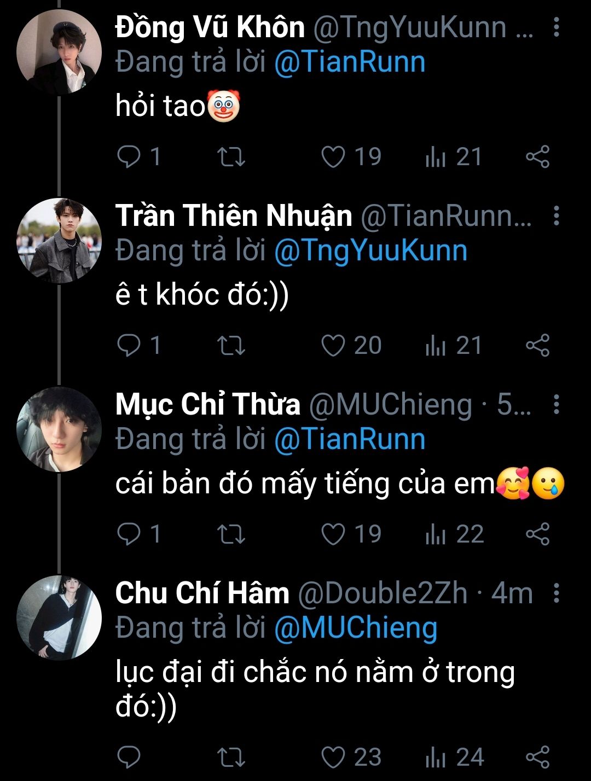Like Mục Chỉ Thừa's reply
The image size is (591, 781).
point(333,534)
